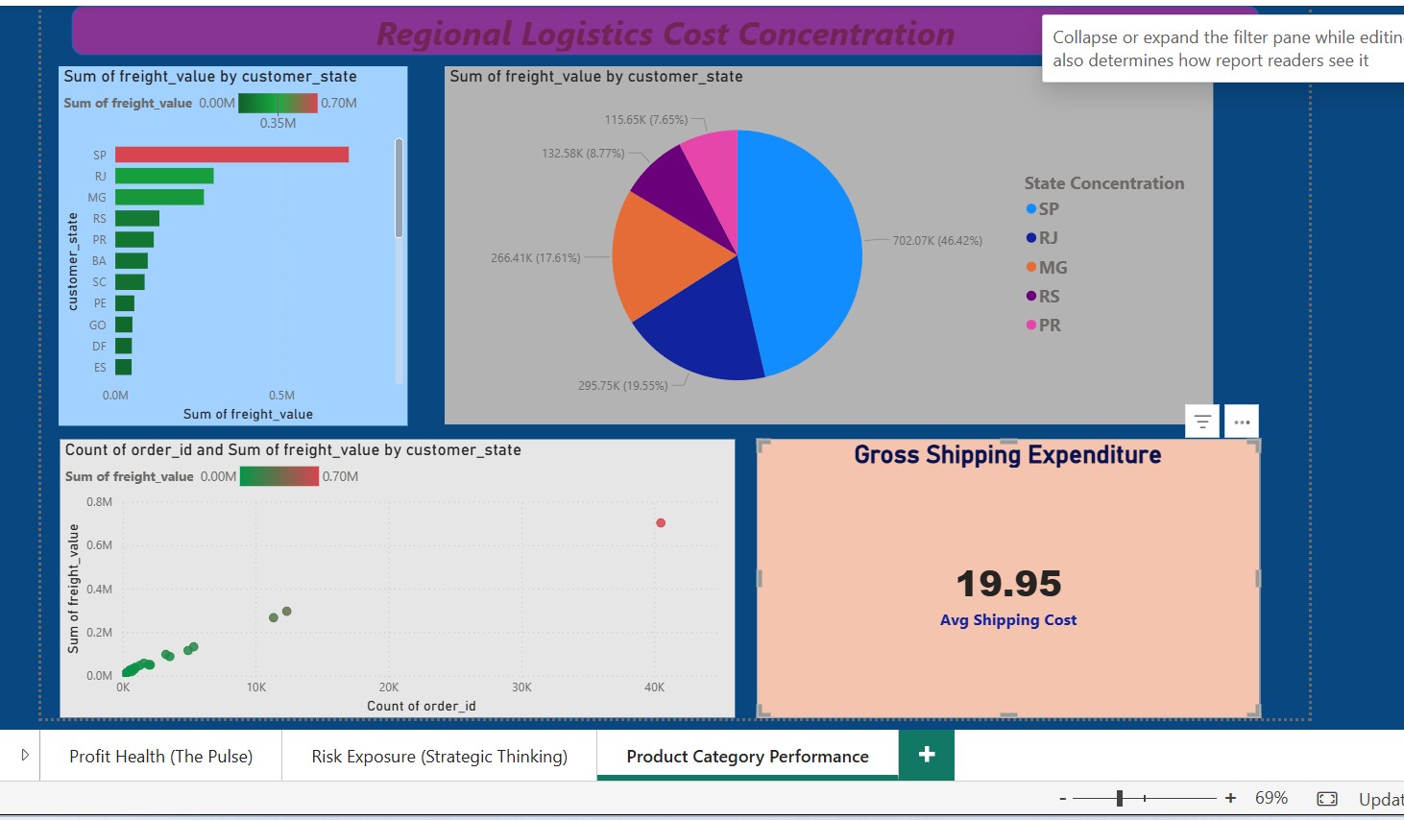This screenshot has height=820, width=1404.
Task: Click the fit to page icon
Action: 1327,798
